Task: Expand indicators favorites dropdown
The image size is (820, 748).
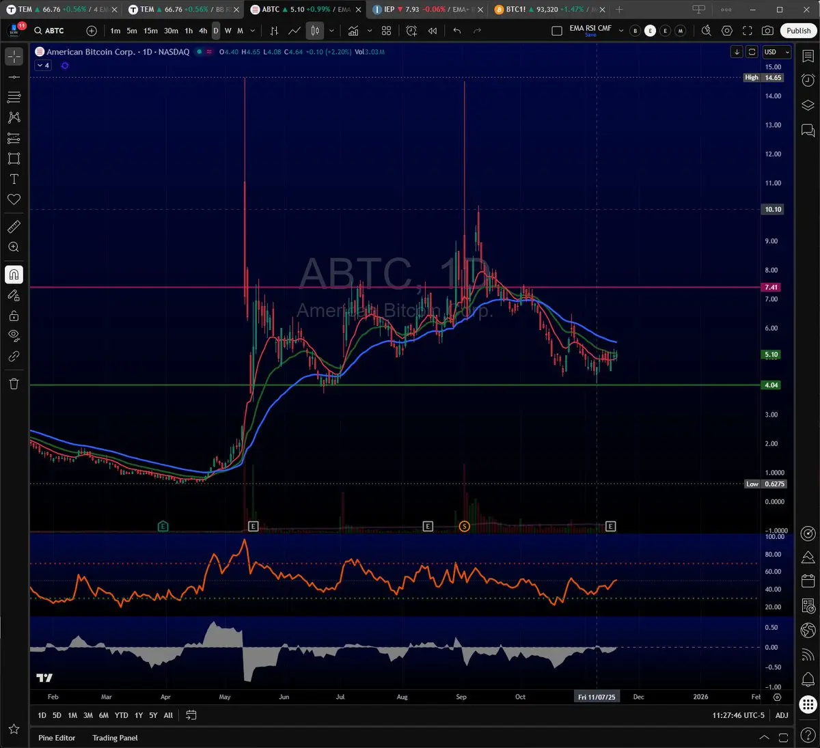Action: 370,31
